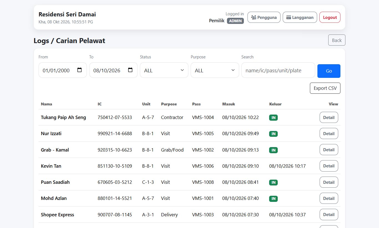This screenshot has height=228, width=379.
Task: Click IN badge for Mohd Azlan
Action: point(273,199)
